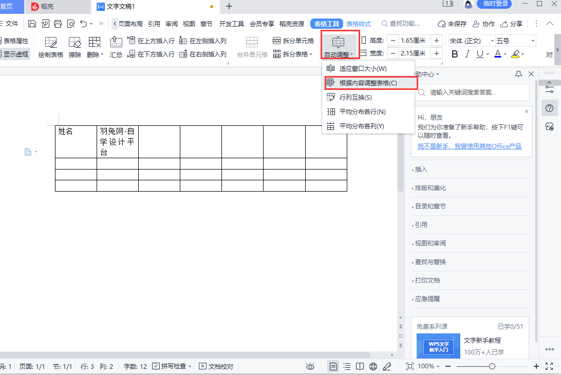The width and height of the screenshot is (561, 375).
Task: Select the Draw Table tool
Action: pyautogui.click(x=50, y=47)
